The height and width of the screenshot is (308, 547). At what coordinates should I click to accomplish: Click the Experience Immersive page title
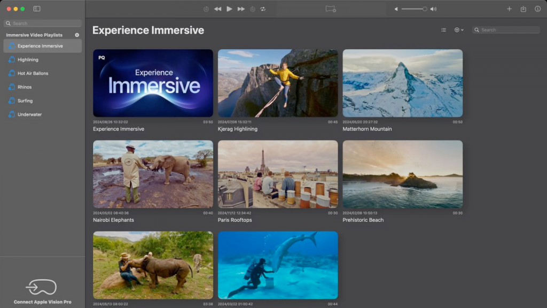(148, 30)
